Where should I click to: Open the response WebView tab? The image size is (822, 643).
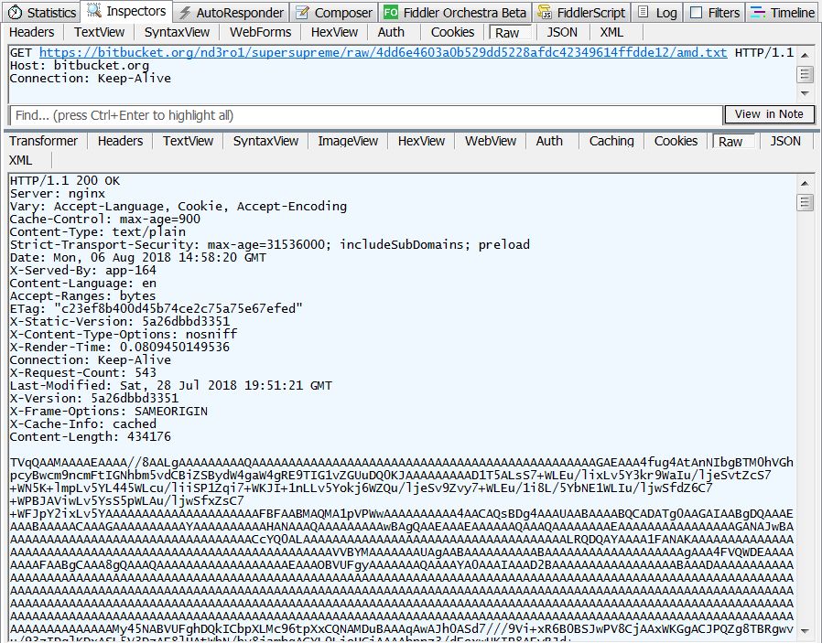pyautogui.click(x=490, y=142)
